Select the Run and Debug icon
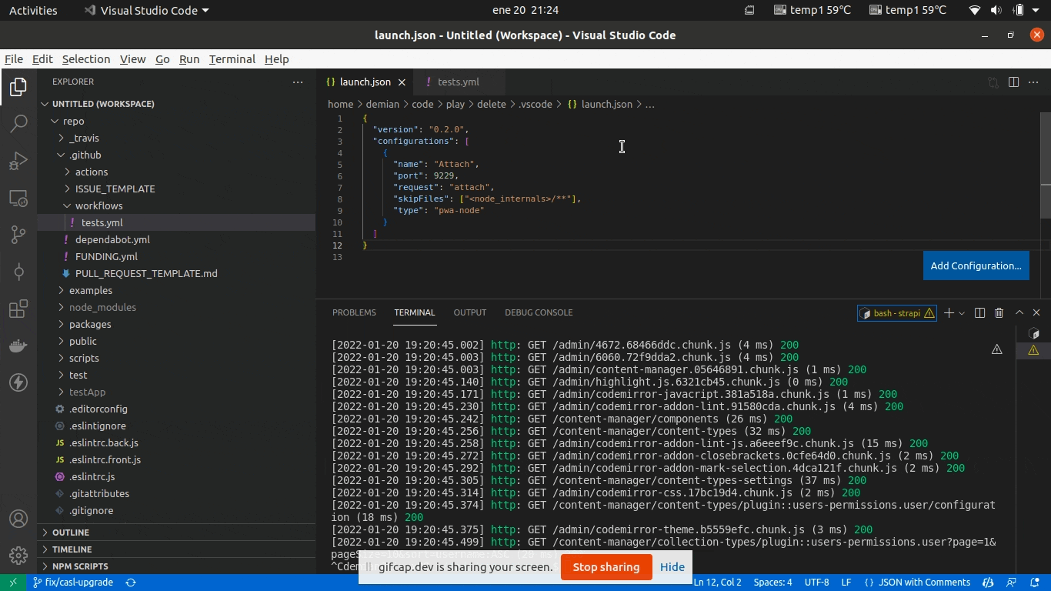 (x=18, y=160)
